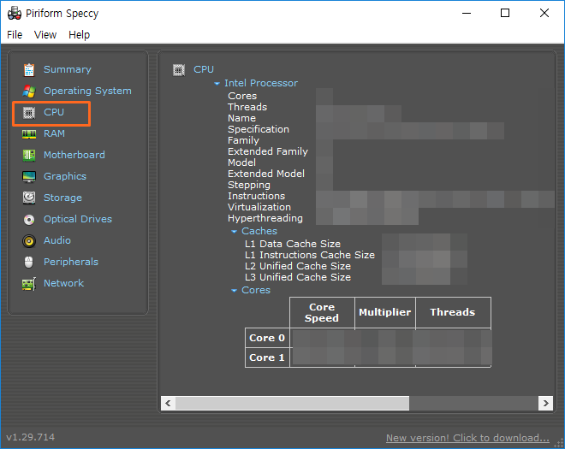This screenshot has height=449, width=565.
Task: Click the Cores heading above the table
Action: [256, 290]
